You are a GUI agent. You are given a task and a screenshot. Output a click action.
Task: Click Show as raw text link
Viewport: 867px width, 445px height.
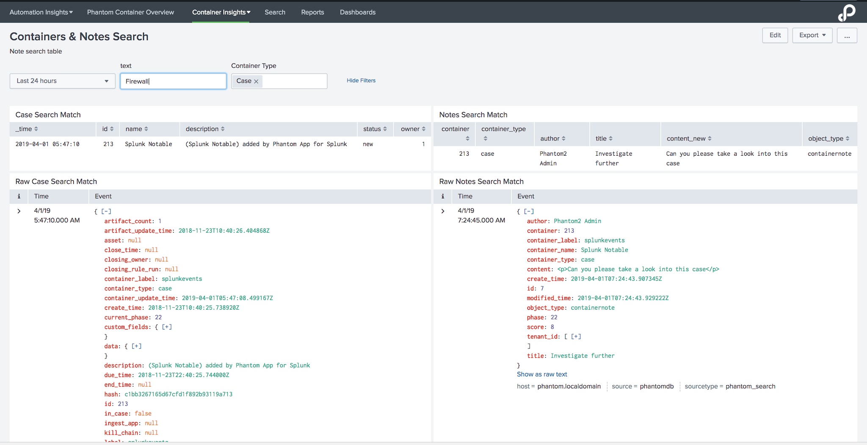pos(542,374)
